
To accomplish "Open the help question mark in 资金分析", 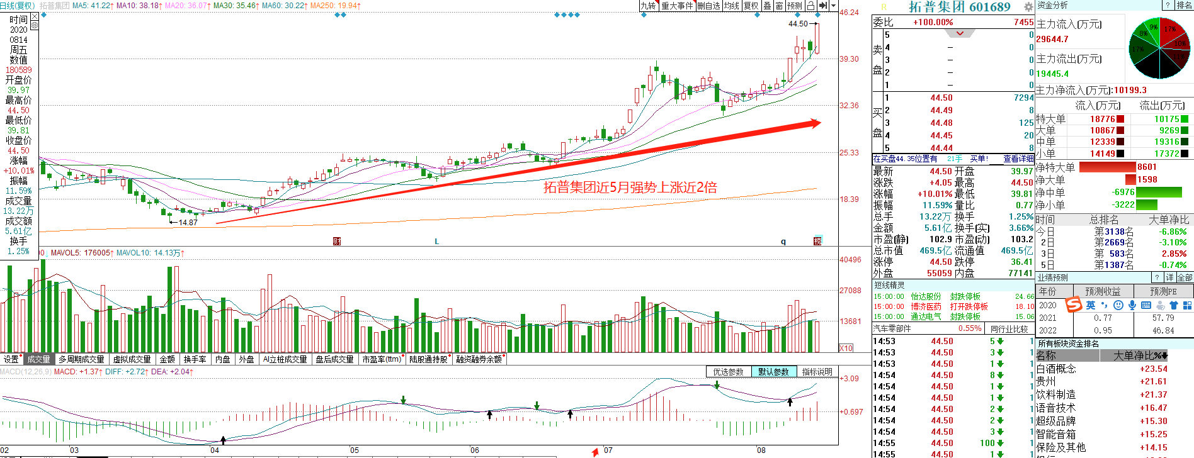I will click(x=1168, y=5).
